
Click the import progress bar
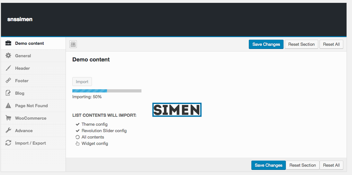coord(107,91)
